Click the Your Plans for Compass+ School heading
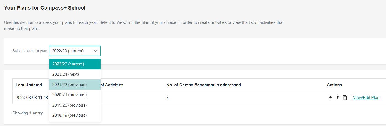Image resolution: width=386 pixels, height=126 pixels. pyautogui.click(x=45, y=8)
